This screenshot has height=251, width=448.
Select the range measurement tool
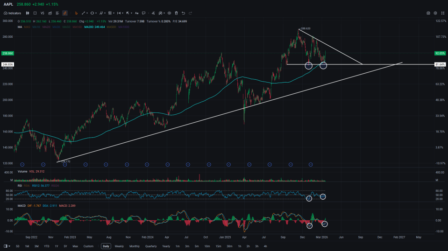pos(119,13)
